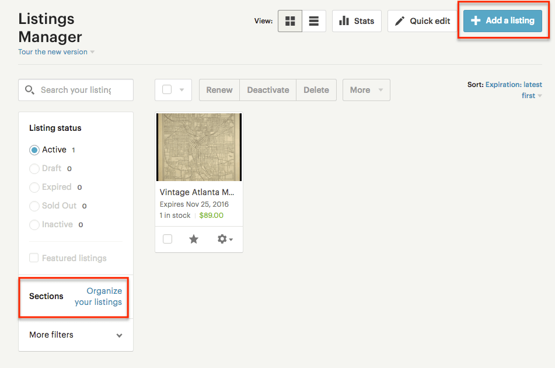Open Quick edit mode

[421, 20]
